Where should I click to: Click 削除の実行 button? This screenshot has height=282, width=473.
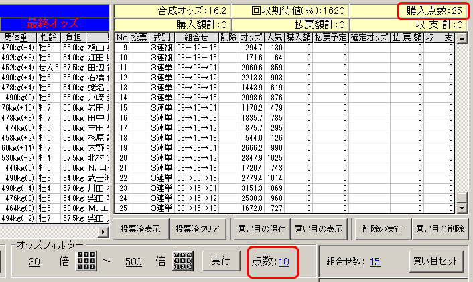click(x=383, y=229)
